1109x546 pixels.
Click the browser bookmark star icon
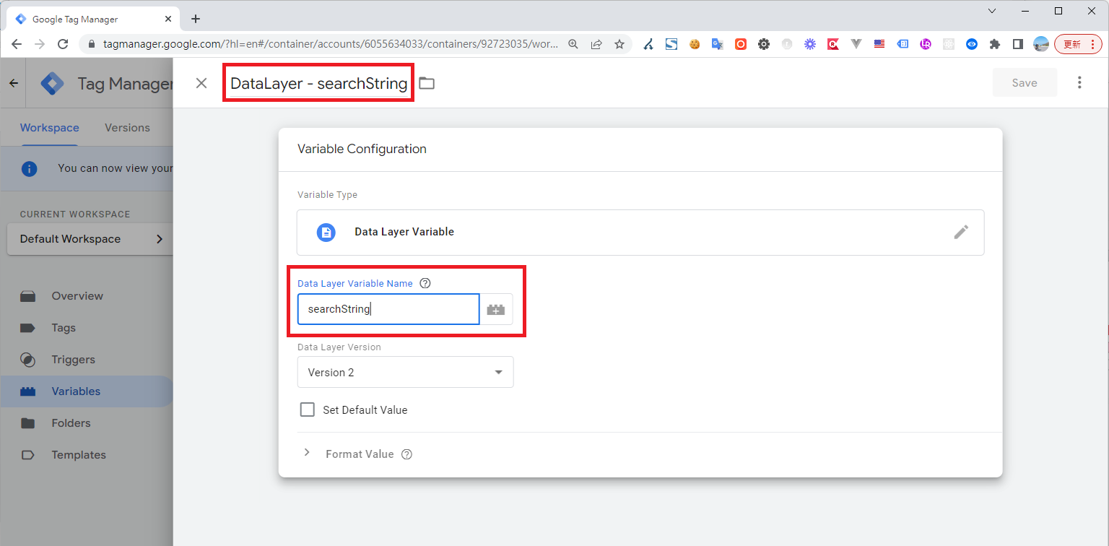click(x=619, y=44)
